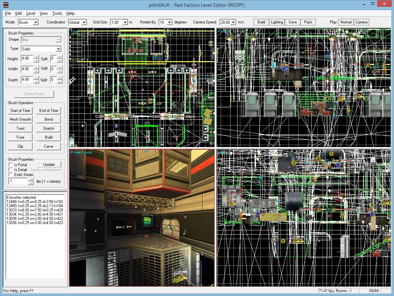Start Play in Normal mode
394x296 pixels.
coord(346,22)
